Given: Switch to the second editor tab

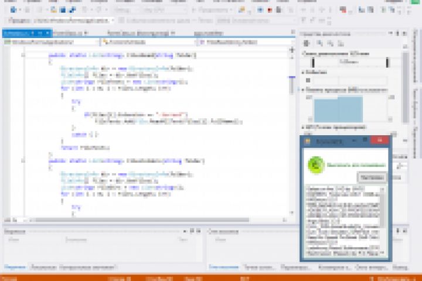Looking at the screenshot, I should (70, 33).
